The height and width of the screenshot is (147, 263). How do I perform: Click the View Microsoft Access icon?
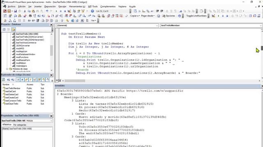pos(5,11)
